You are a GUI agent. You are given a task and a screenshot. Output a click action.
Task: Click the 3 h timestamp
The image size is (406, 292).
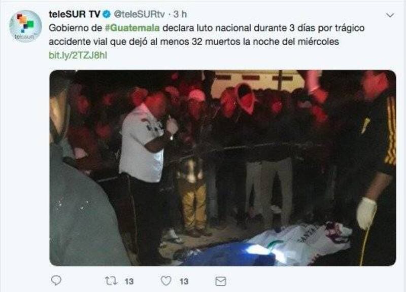[180, 14]
